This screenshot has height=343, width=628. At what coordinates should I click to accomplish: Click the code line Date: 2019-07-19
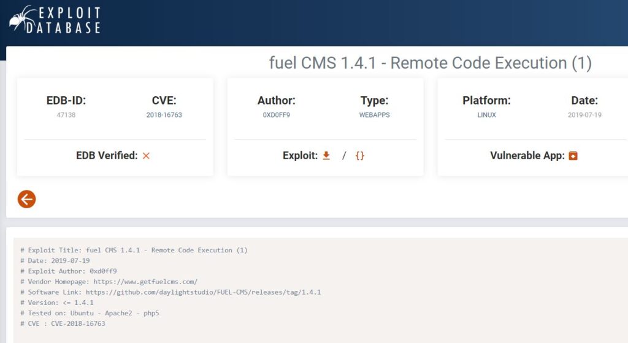click(55, 261)
